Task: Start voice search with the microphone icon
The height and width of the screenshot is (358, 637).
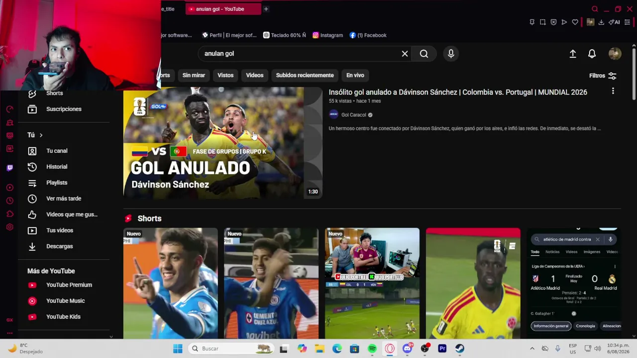Action: click(x=451, y=54)
